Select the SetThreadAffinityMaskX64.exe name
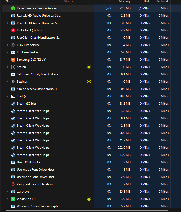 coord(38,74)
